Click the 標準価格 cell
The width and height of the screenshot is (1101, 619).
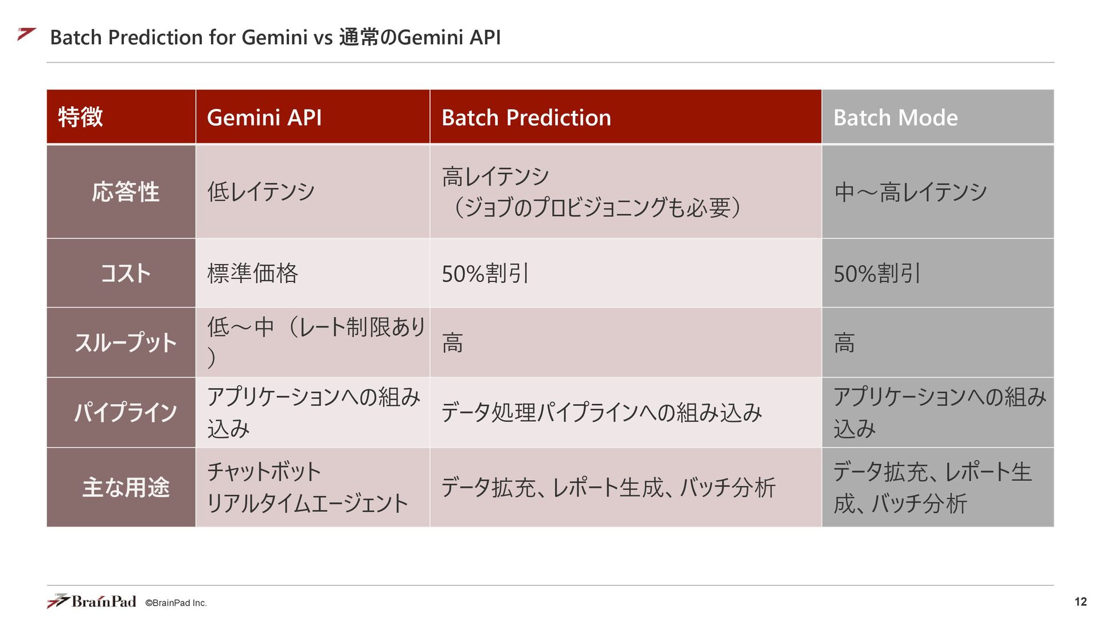click(x=313, y=273)
